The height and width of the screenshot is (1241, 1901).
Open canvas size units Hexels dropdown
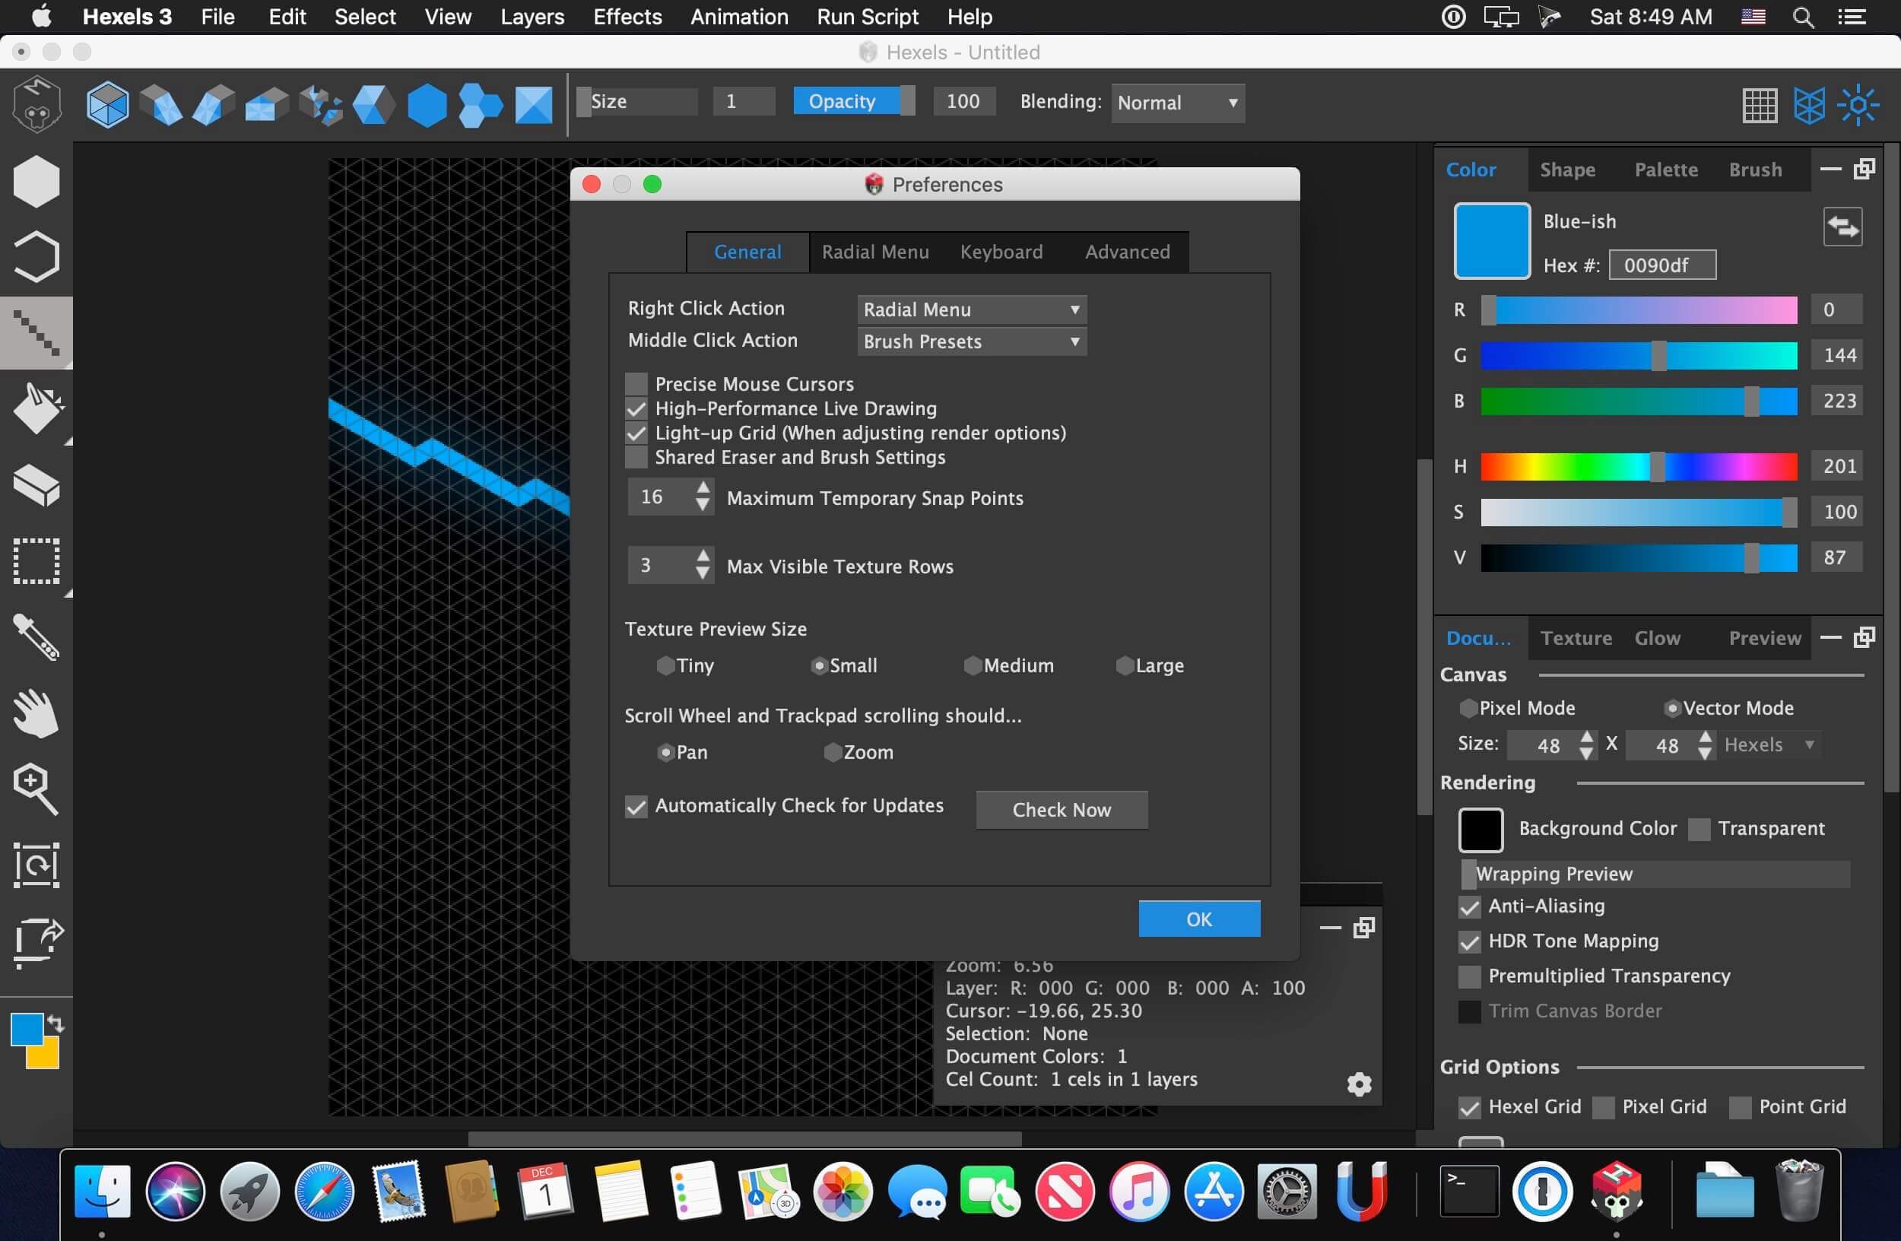[1770, 744]
